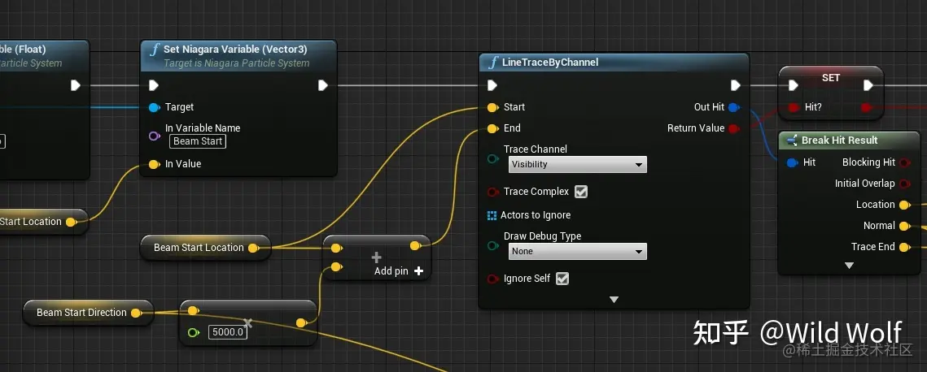Click the multiply node result output pin
927x372 pixels.
tap(301, 322)
